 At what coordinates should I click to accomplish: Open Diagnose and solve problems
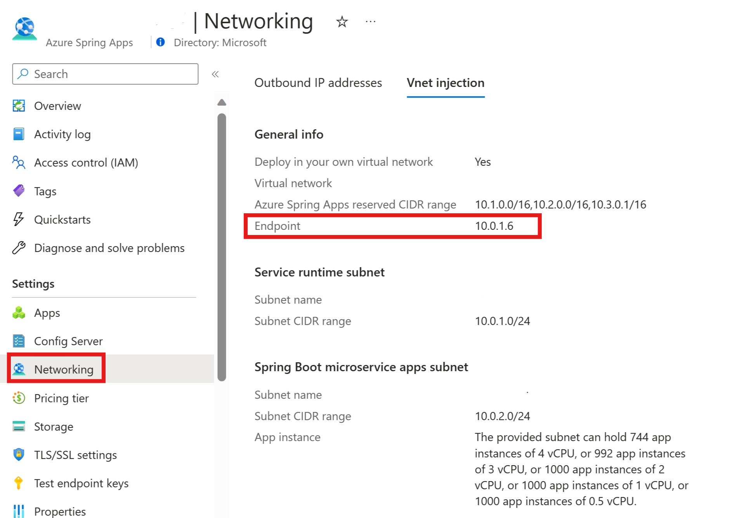109,248
